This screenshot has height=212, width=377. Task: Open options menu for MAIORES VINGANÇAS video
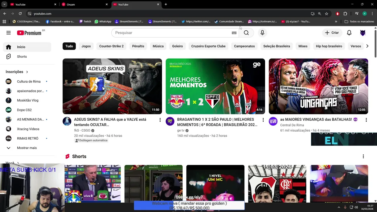click(x=366, y=120)
